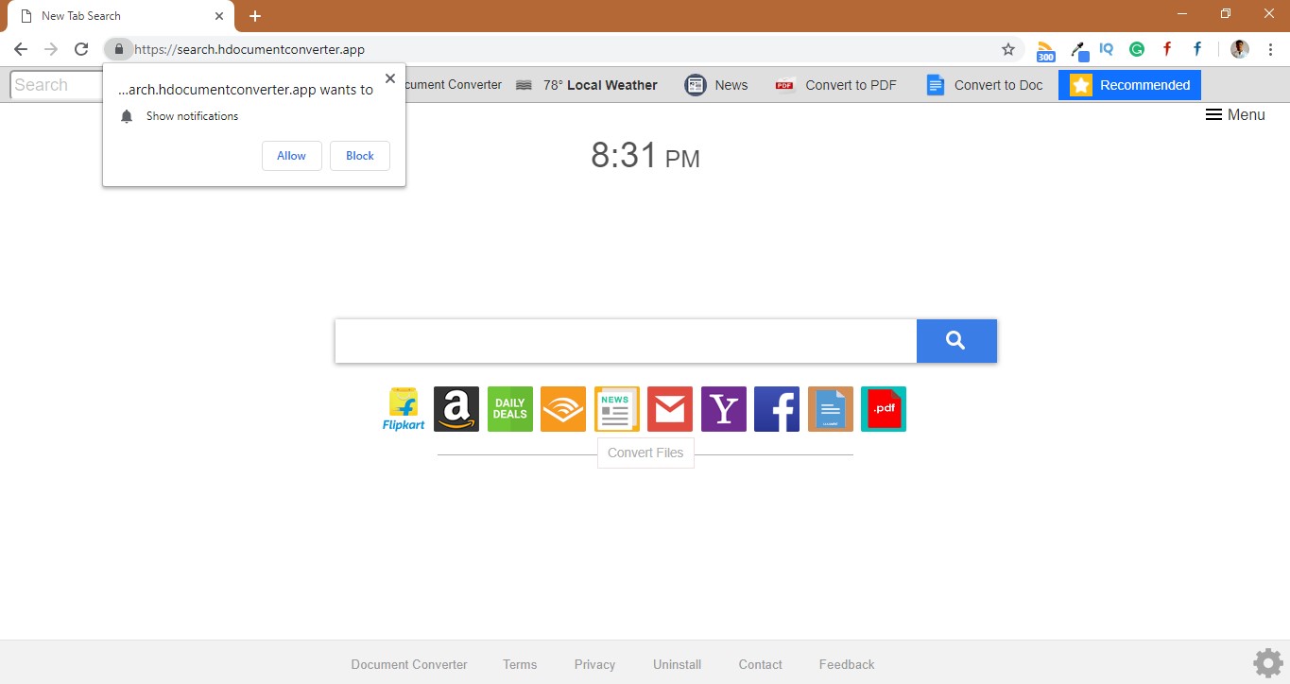Image resolution: width=1290 pixels, height=684 pixels.
Task: Open the Uninstall footer link
Action: 677,664
